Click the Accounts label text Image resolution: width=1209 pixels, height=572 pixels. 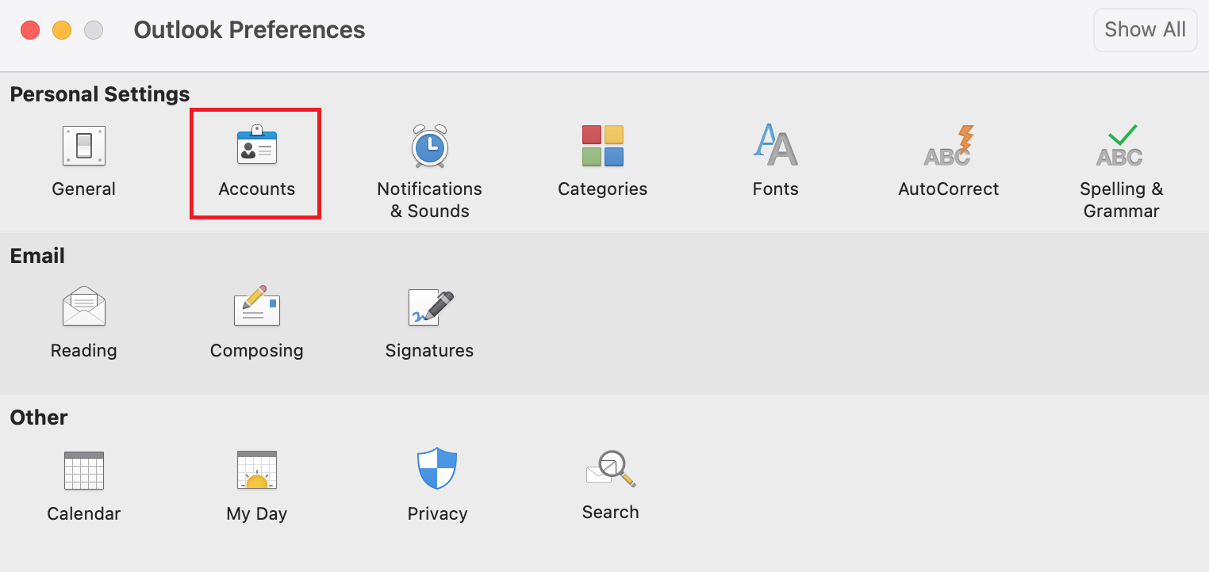(x=256, y=189)
